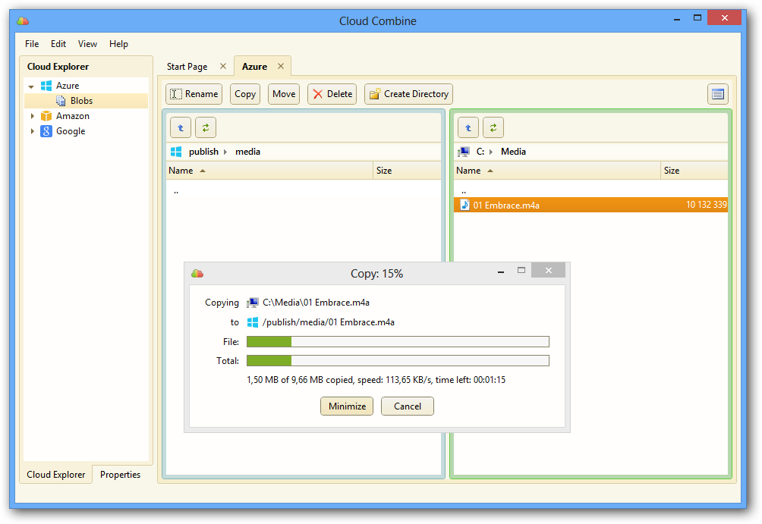
Task: Select Blobs under Azure
Action: coord(81,101)
